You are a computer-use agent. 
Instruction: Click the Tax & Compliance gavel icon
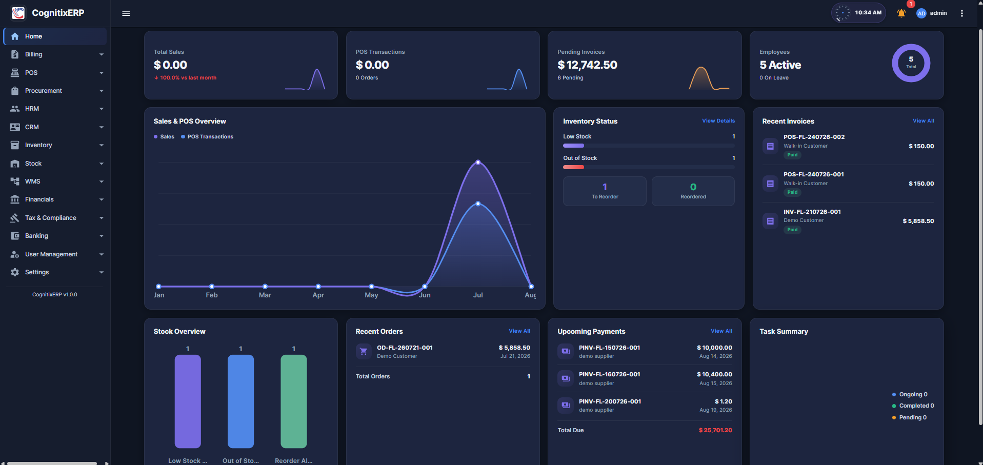pos(15,218)
